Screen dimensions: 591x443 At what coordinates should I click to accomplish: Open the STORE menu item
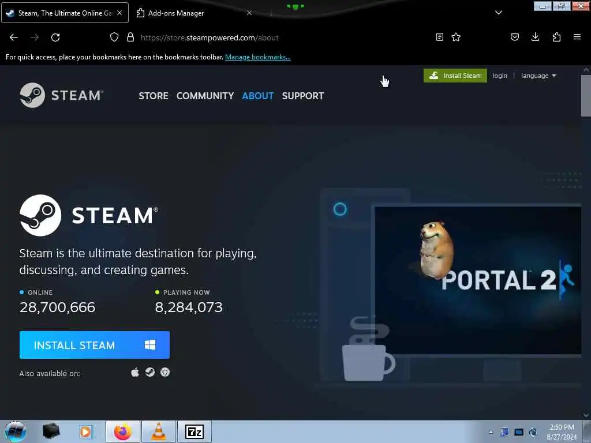pyautogui.click(x=154, y=96)
